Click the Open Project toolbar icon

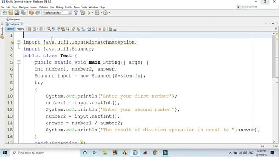tap(17, 13)
